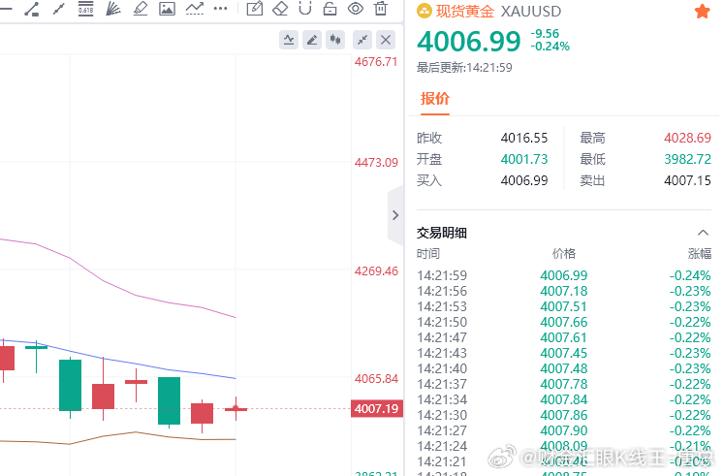Select the trend line drawing tool
Image resolution: width=723 pixels, height=476 pixels.
(x=31, y=9)
